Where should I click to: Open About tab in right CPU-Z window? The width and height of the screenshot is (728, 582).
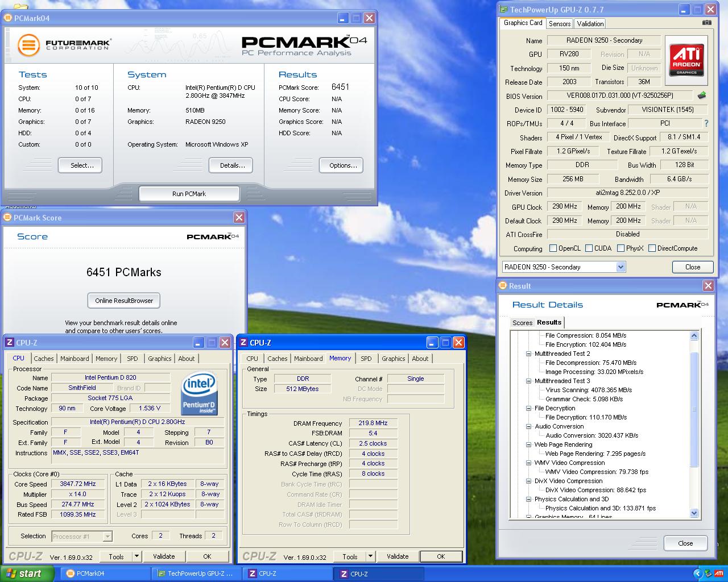(420, 359)
